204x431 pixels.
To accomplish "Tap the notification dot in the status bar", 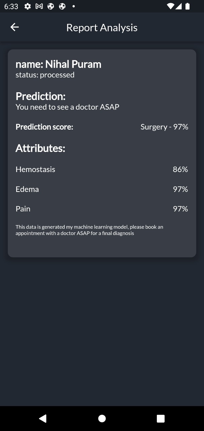I will coord(73,6).
